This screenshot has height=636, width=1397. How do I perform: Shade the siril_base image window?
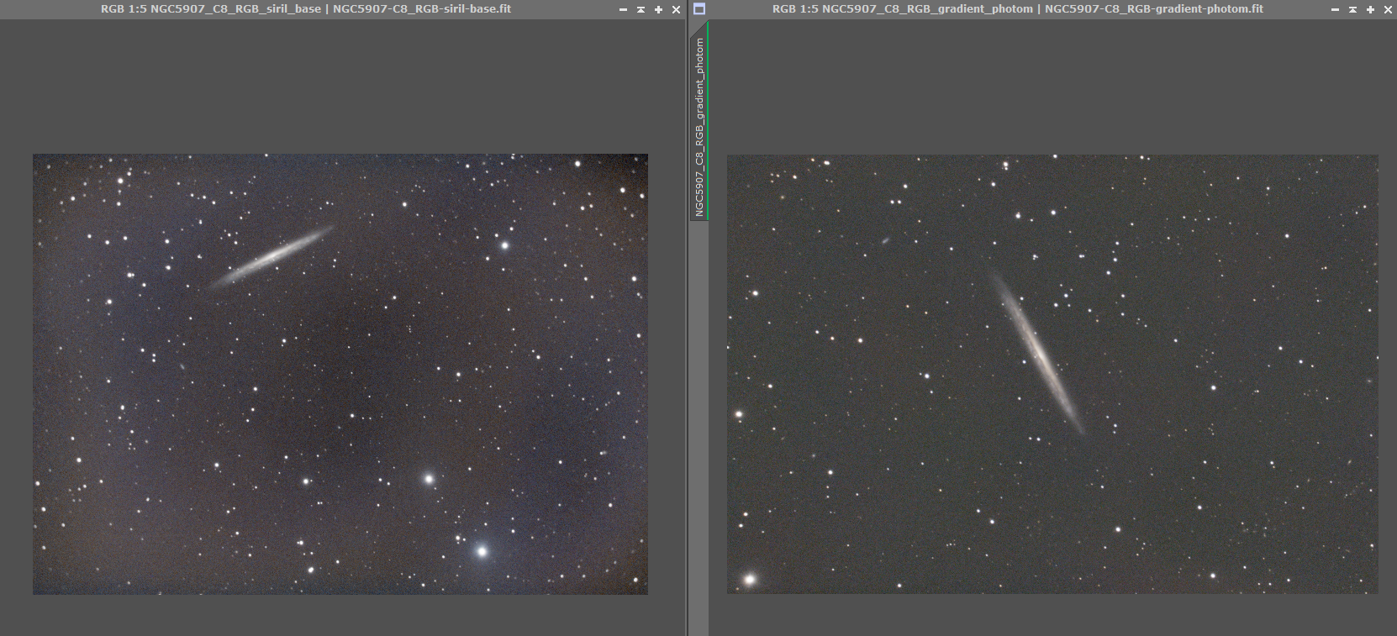[x=641, y=9]
